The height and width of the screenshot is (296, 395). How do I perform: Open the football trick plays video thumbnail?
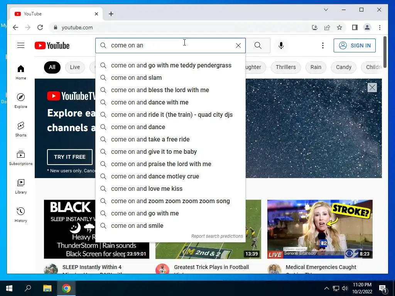[x=253, y=229]
